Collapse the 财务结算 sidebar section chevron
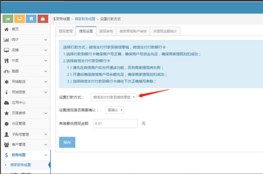Image resolution: width=263 pixels, height=174 pixels. [x=46, y=155]
